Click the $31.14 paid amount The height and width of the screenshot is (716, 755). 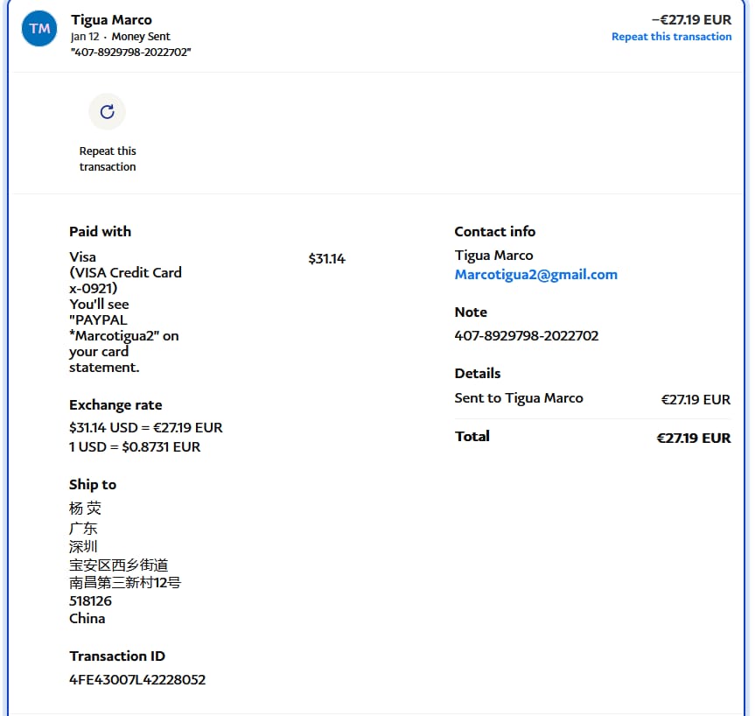[326, 259]
